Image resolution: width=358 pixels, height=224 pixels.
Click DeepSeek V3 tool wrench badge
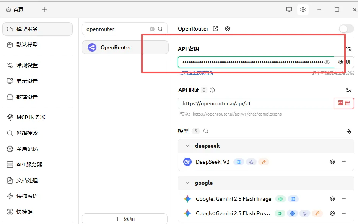264,162
